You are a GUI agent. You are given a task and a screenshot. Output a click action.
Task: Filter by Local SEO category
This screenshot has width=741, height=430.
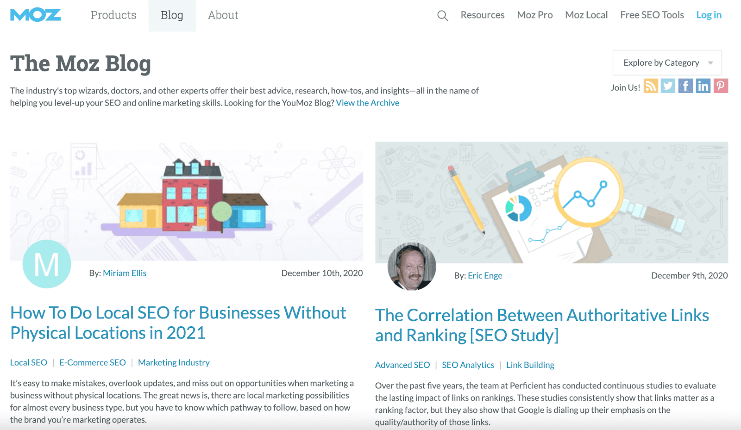[x=29, y=362]
